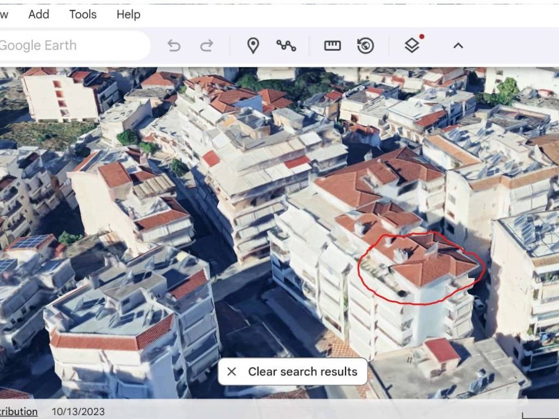559x419 pixels.
Task: Open the Help menu
Action: pyautogui.click(x=128, y=15)
